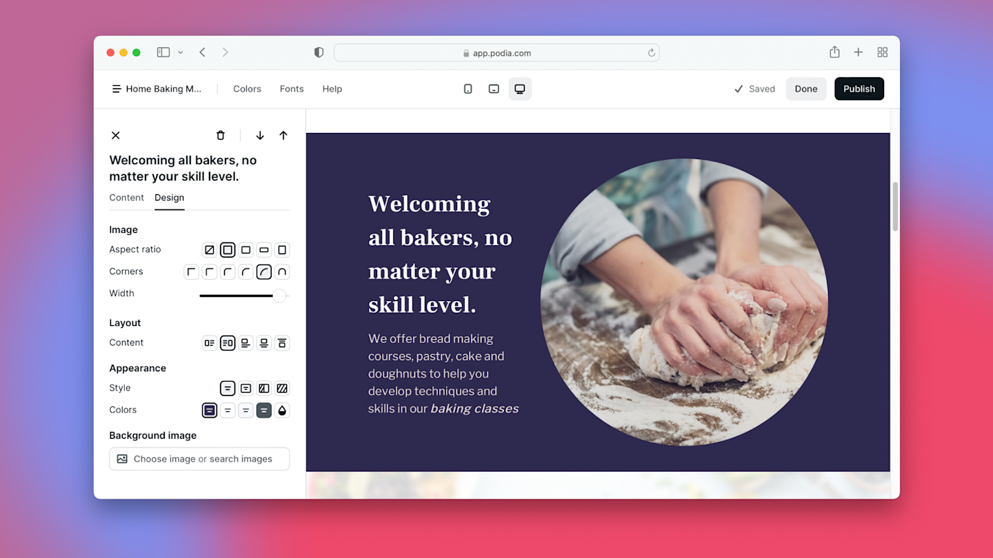Click the page preview vertical scrollbar
Viewport: 993px width, 558px height.
click(895, 207)
